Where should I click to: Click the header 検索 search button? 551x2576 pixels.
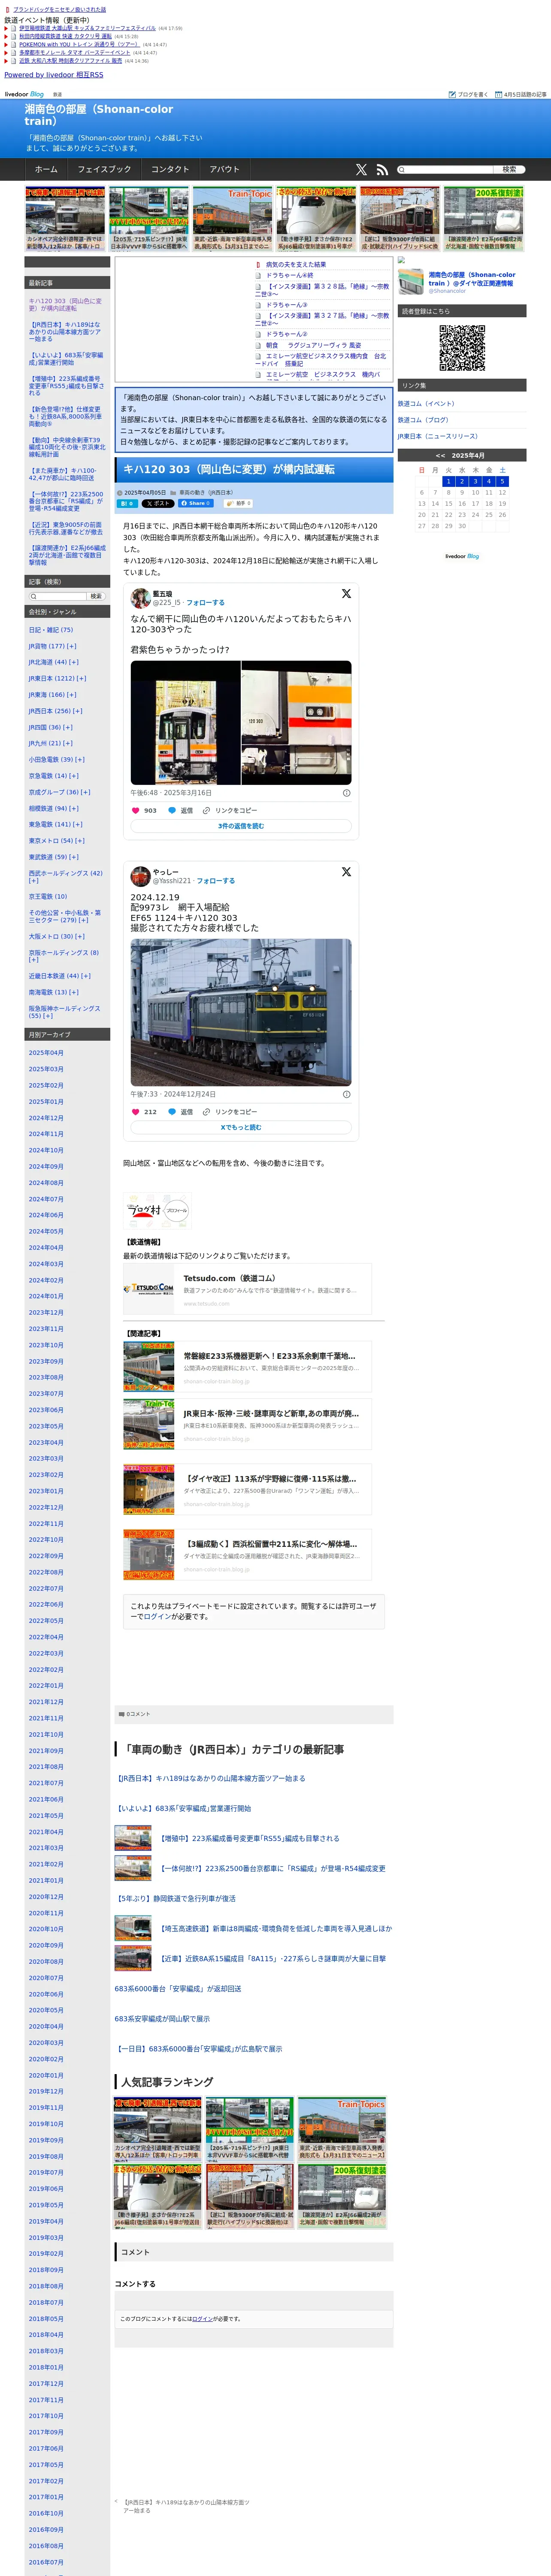coord(509,169)
